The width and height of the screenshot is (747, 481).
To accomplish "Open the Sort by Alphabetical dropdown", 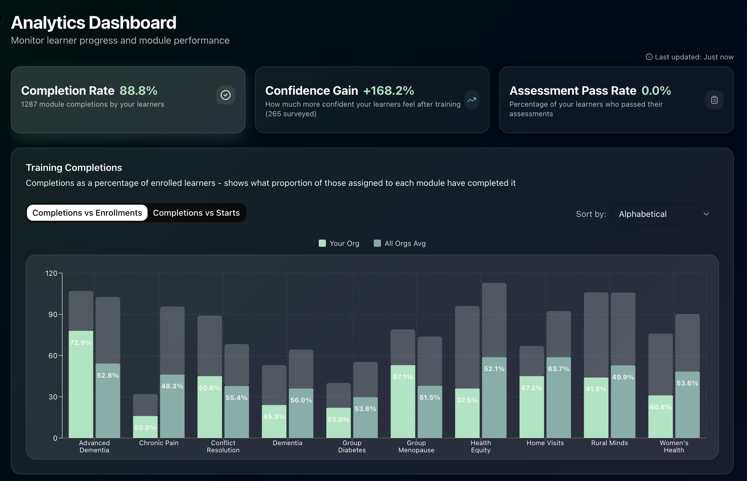I will coord(665,214).
